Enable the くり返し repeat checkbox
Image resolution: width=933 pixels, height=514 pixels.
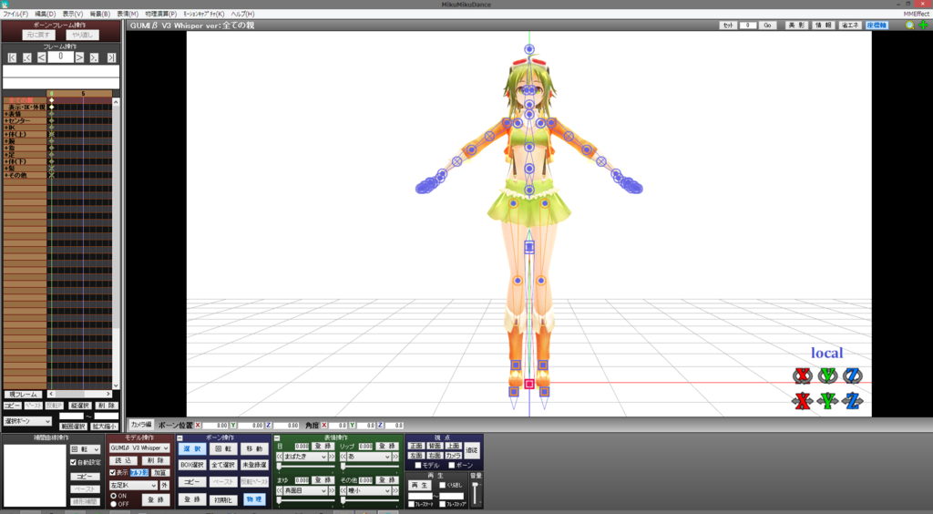coord(442,486)
